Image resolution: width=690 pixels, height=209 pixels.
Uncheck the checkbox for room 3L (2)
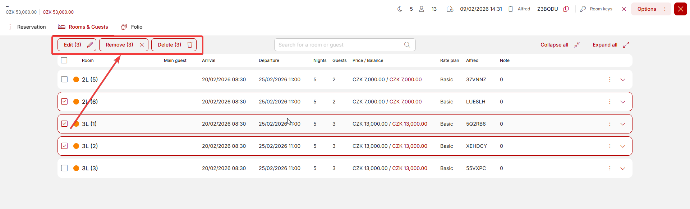coord(64,146)
